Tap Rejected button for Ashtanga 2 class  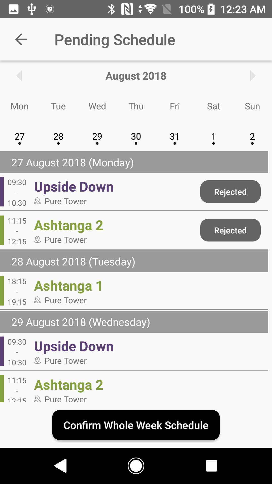[230, 230]
